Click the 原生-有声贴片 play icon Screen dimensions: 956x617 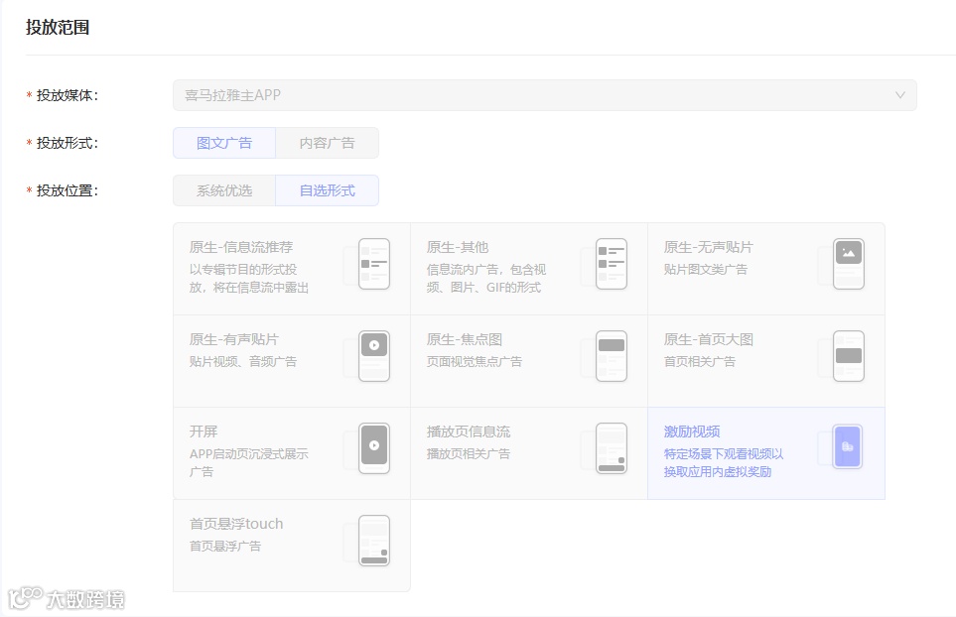[373, 356]
